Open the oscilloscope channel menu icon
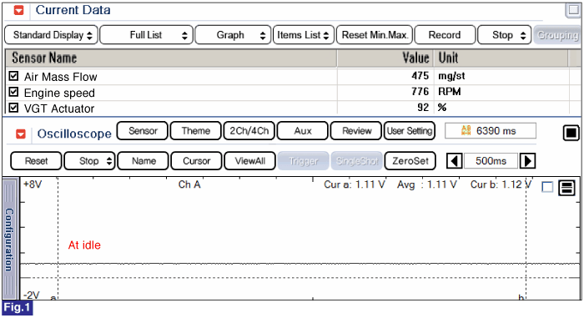This screenshot has height=318, width=584. coord(566,188)
